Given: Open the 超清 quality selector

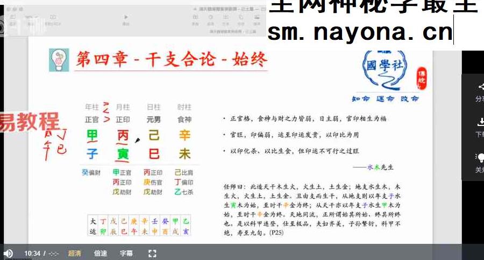Looking at the screenshot, I should (74, 254).
